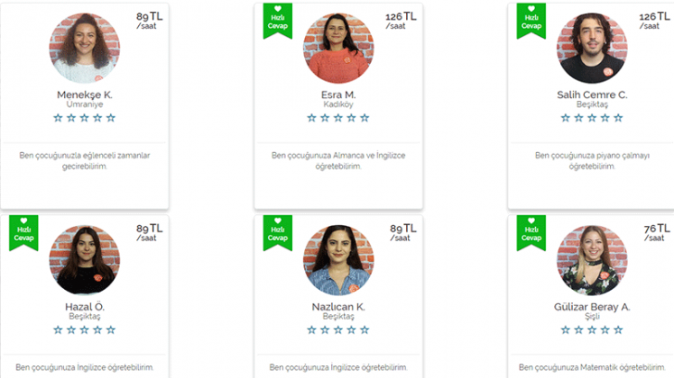The width and height of the screenshot is (674, 378).
Task: Open Esra M.'s profile photo
Action: (338, 48)
